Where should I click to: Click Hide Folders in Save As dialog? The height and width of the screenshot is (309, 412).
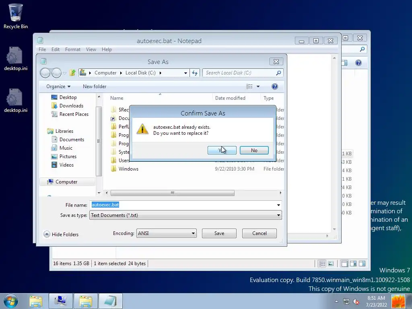(61, 235)
